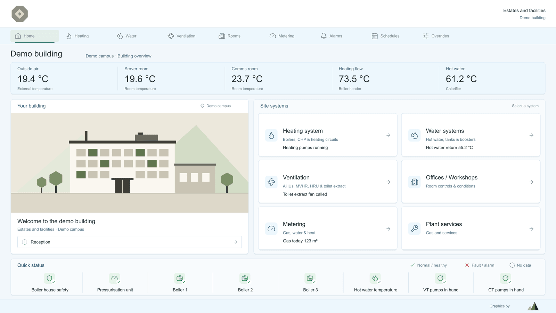Image resolution: width=556 pixels, height=313 pixels.
Task: Open Plant services via its arrow
Action: pos(531,228)
